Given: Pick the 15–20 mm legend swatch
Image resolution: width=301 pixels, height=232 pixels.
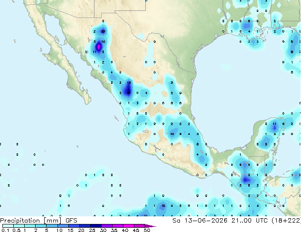Looking at the screenshot, I should (74, 226).
